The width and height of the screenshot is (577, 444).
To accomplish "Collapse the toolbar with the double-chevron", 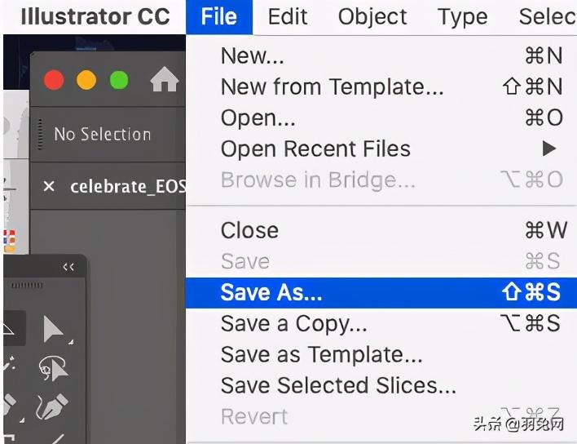I will coord(68,267).
